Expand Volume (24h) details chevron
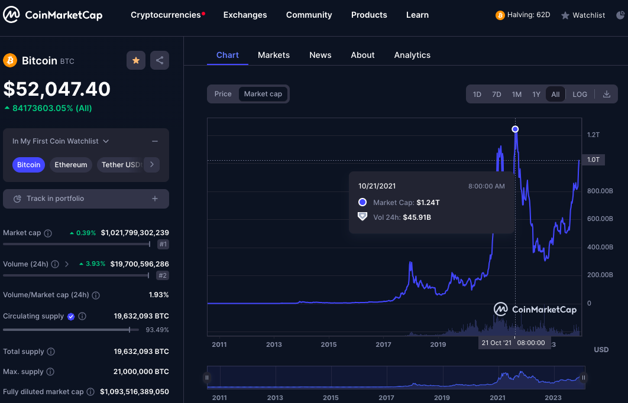The height and width of the screenshot is (403, 628). 67,264
